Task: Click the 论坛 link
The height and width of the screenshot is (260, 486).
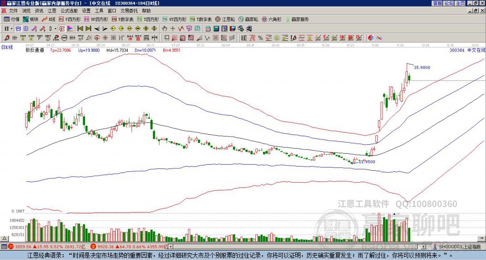Action: [x=449, y=3]
